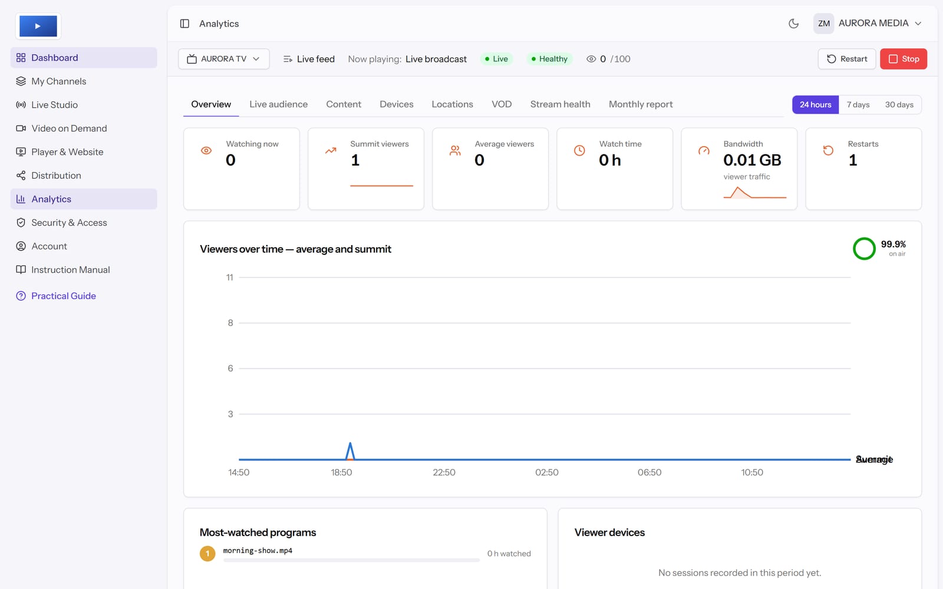Click the Security & Access shield icon
Viewport: 943px width, 589px height.
21,223
